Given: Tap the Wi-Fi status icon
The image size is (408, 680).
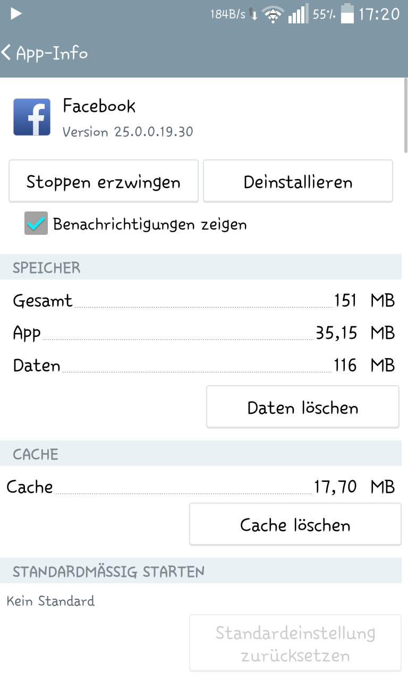Looking at the screenshot, I should point(273,15).
